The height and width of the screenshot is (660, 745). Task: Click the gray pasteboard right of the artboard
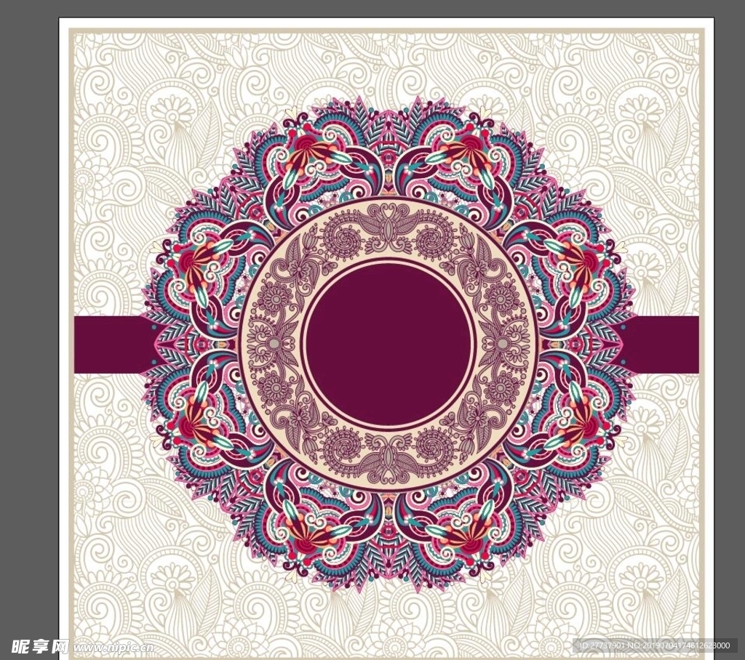[729, 327]
